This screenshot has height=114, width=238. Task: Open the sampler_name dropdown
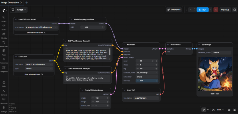pos(147,73)
